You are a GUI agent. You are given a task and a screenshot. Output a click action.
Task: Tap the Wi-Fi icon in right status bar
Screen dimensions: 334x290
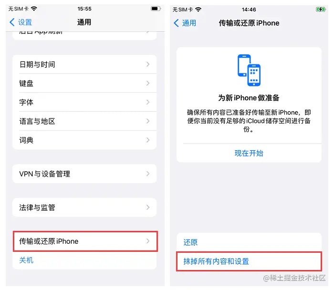point(198,10)
